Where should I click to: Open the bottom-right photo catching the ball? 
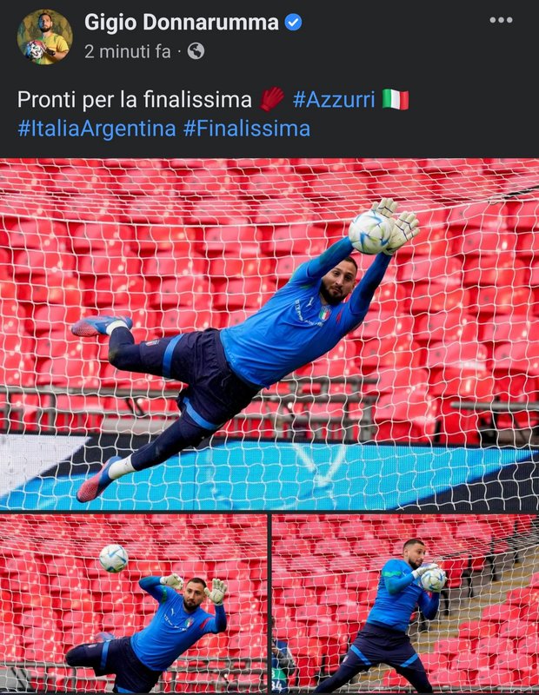(x=405, y=604)
